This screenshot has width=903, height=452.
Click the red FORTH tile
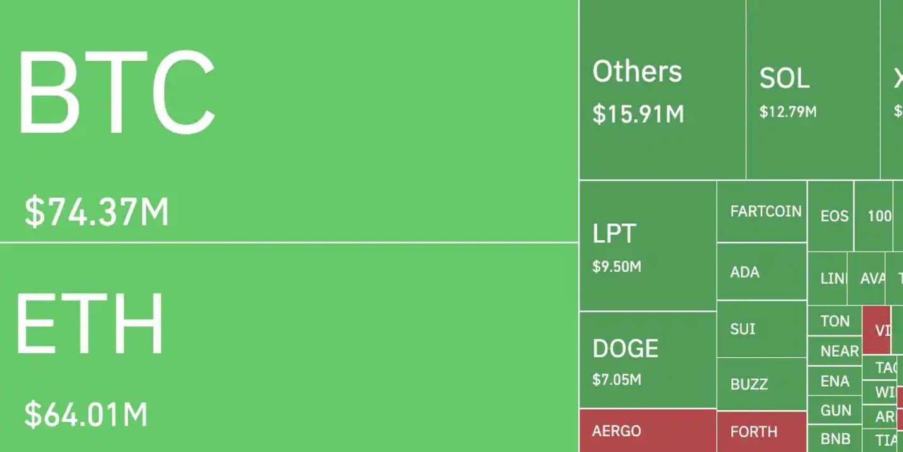(762, 432)
